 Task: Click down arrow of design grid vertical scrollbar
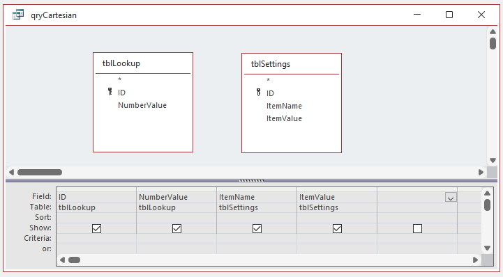[487, 248]
